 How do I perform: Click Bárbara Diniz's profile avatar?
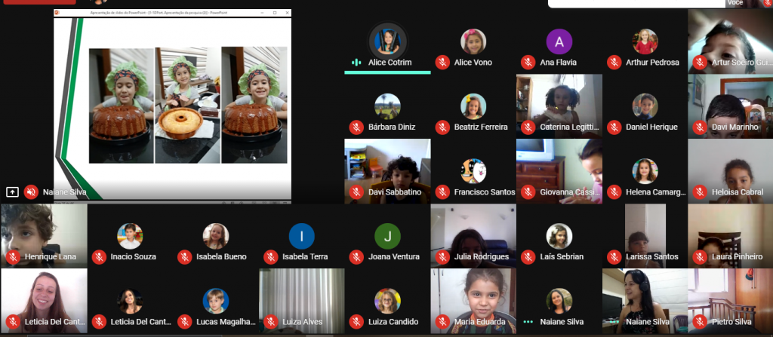pos(387,106)
